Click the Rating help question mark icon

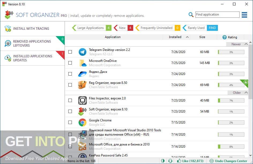[224, 37]
